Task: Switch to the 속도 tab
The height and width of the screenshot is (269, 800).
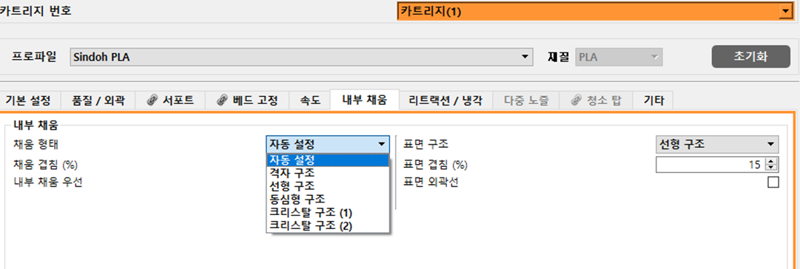Action: (x=309, y=101)
